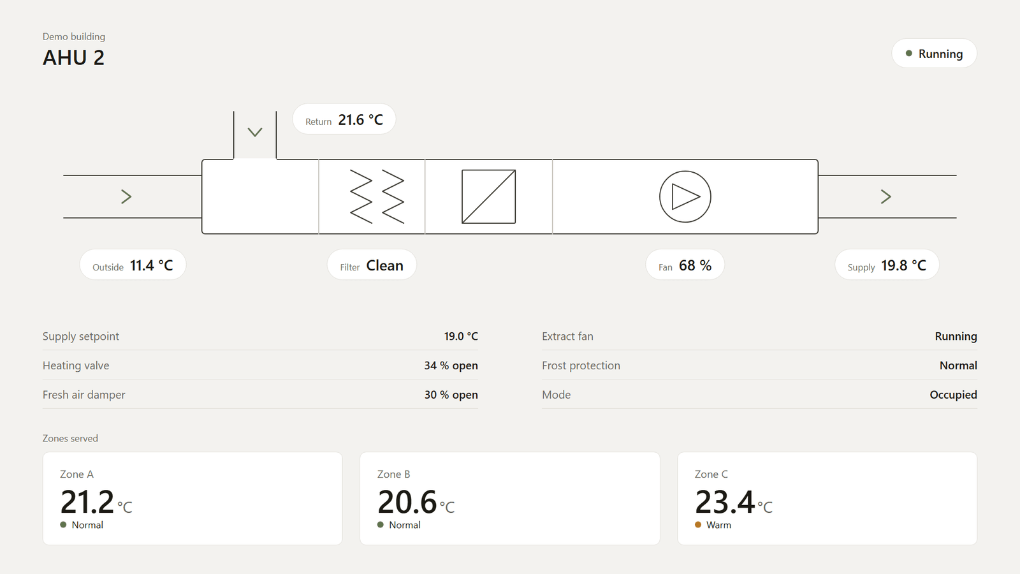Click the return air downward chevron
This screenshot has width=1020, height=574.
pyautogui.click(x=255, y=133)
